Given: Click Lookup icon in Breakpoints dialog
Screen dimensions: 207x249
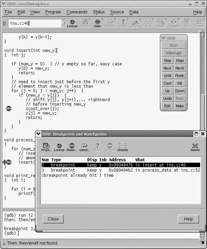Looking at the screenshot, I should pyautogui.click(x=59, y=147).
